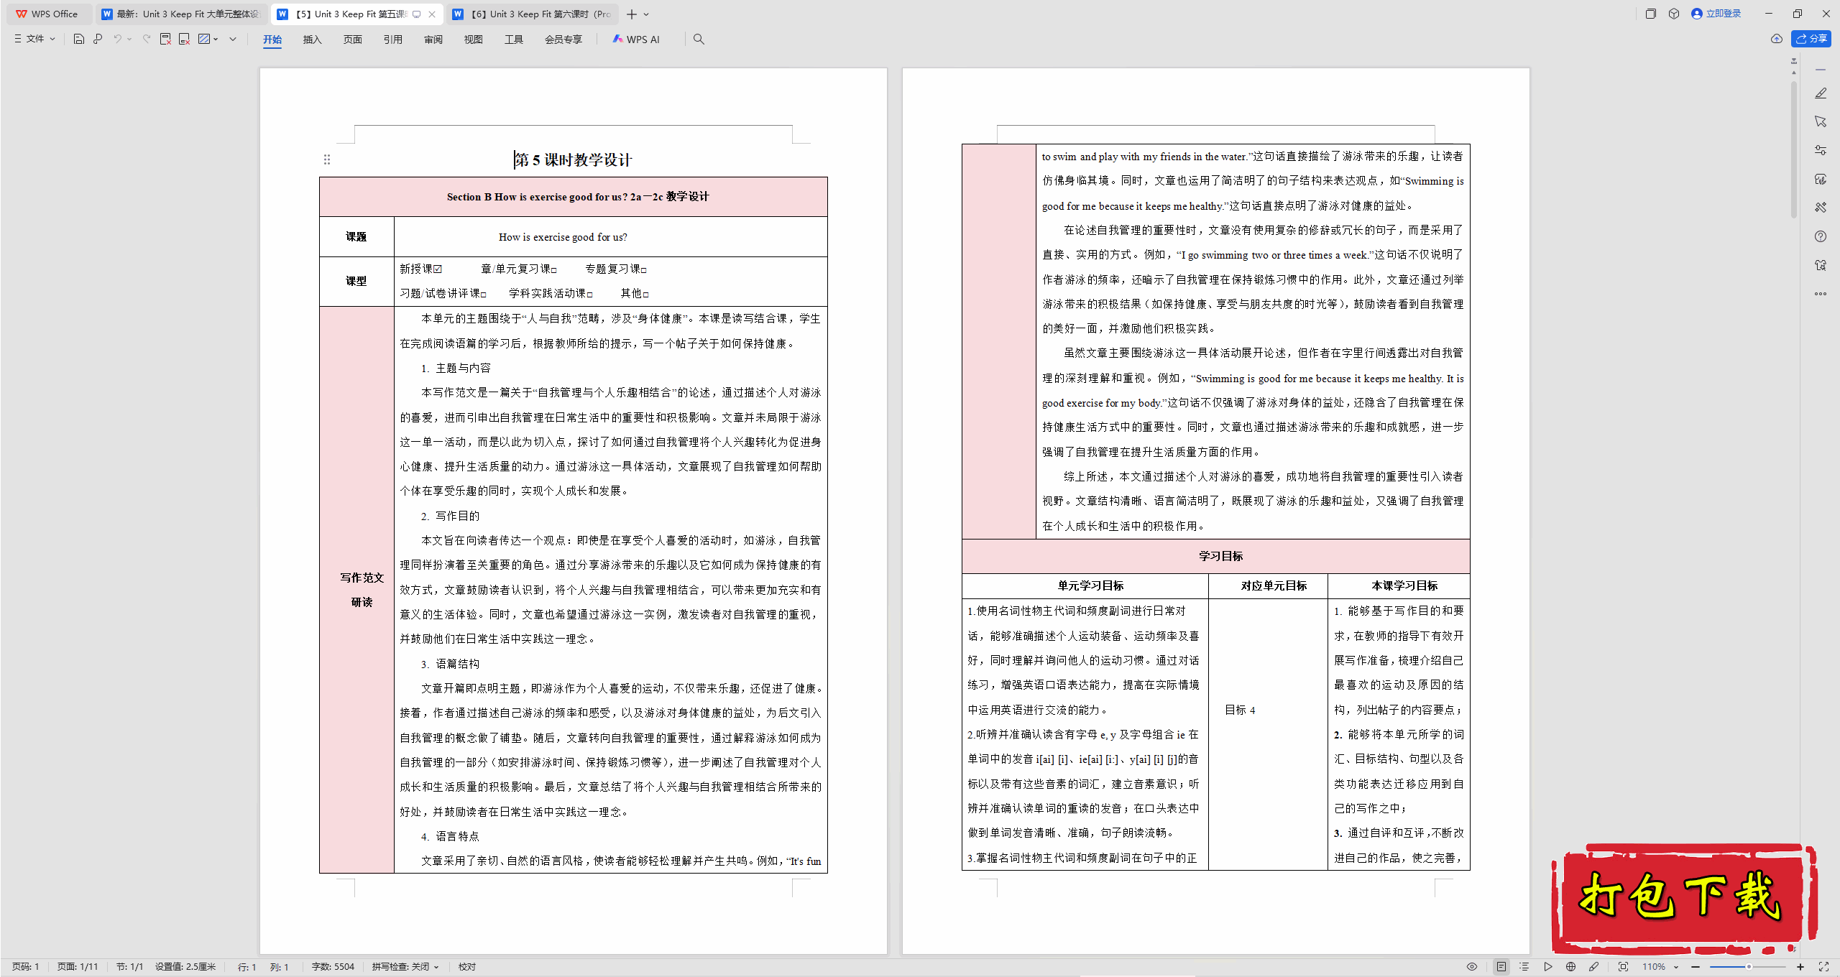Open the sliders settings icon in sidebar

tap(1821, 150)
